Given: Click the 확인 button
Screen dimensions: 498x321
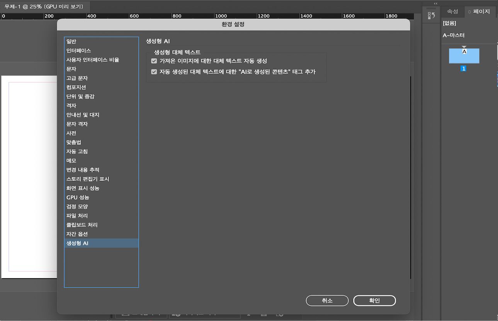Looking at the screenshot, I should coord(374,301).
